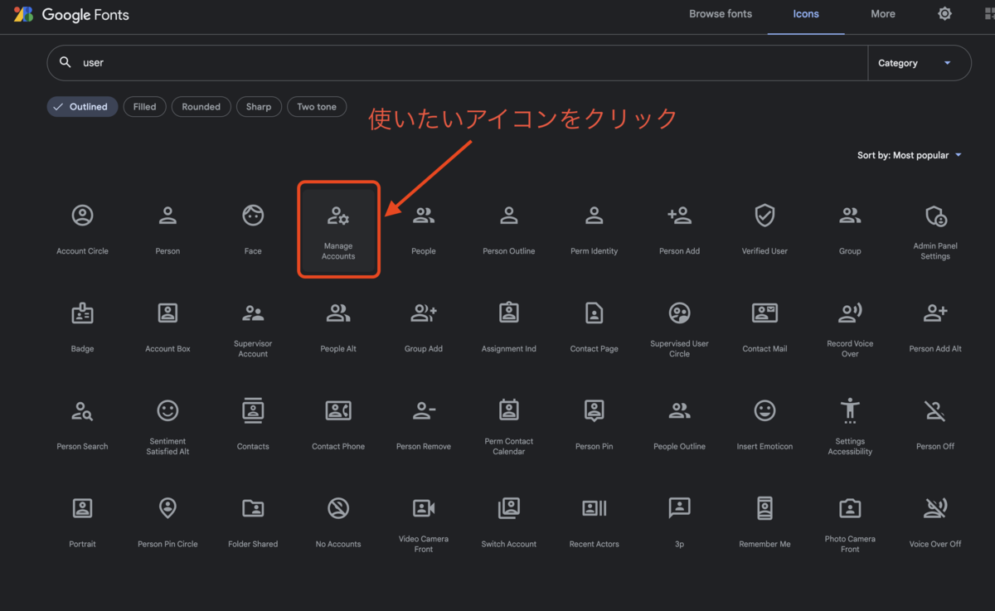The image size is (995, 611).
Task: Open the Category dropdown
Action: pos(919,62)
